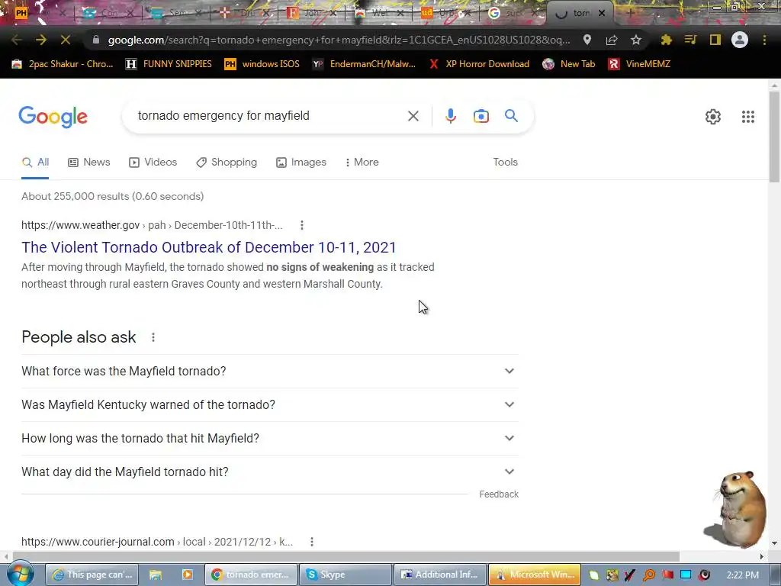The image size is (781, 586).
Task: Open the More search filters dropdown
Action: [x=362, y=163]
